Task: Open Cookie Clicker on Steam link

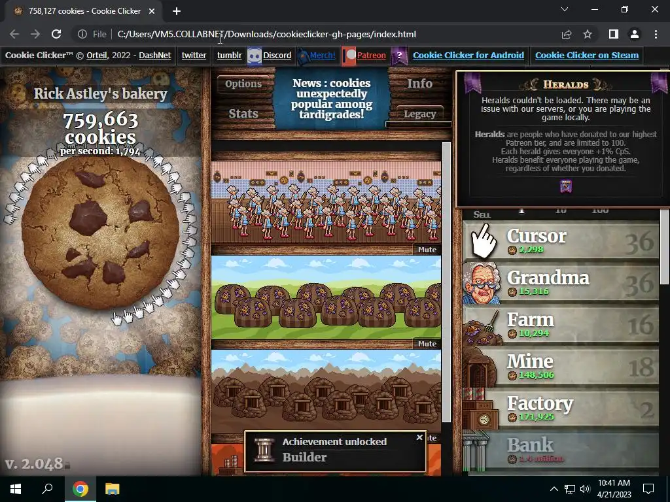Action: [587, 56]
